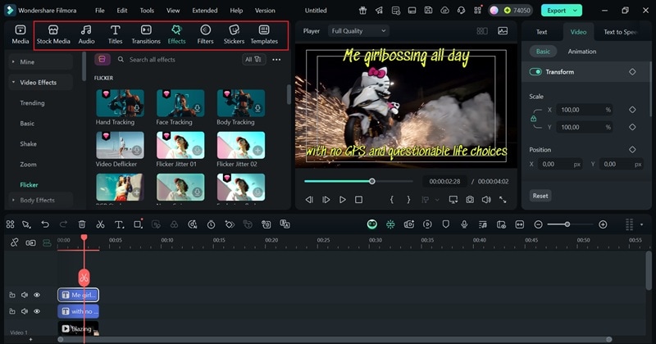
Task: Toggle the Transform switch
Action: [x=535, y=72]
